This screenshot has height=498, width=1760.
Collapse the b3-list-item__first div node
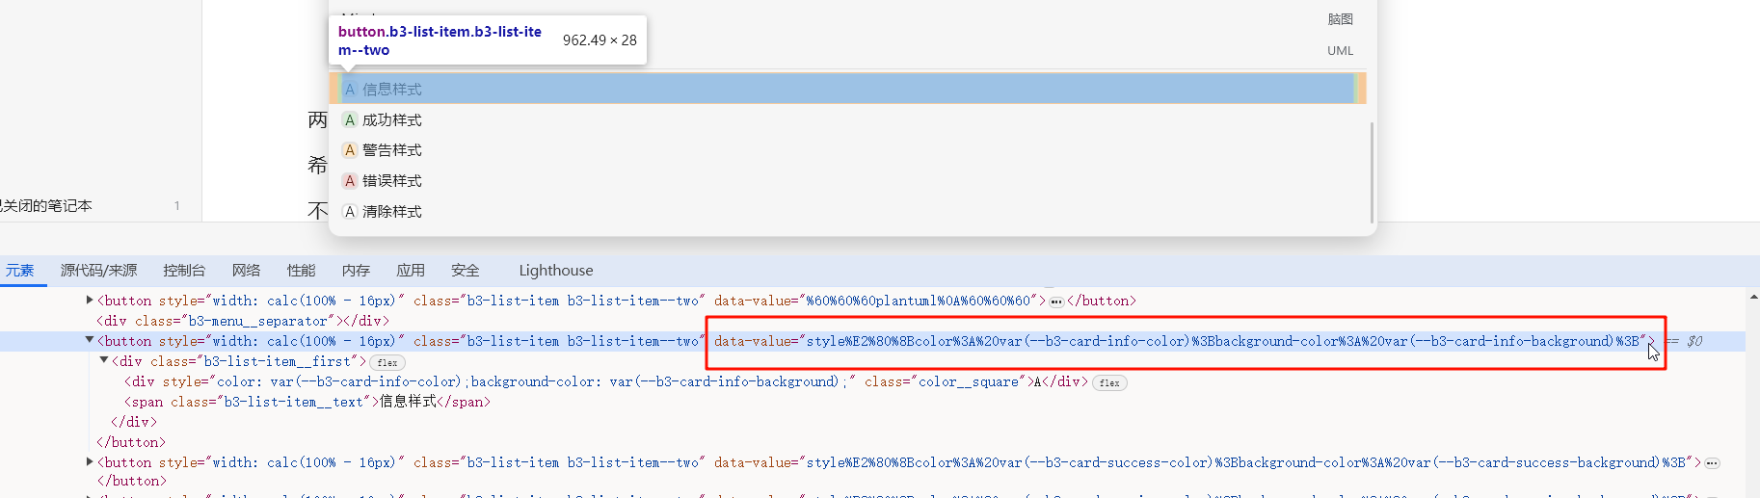(104, 360)
